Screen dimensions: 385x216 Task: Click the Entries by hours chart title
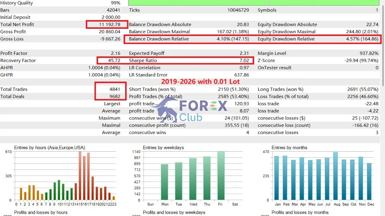(x=50, y=148)
